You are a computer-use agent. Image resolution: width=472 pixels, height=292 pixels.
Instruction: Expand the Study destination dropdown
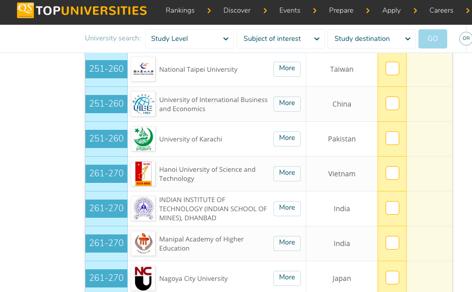coord(371,39)
